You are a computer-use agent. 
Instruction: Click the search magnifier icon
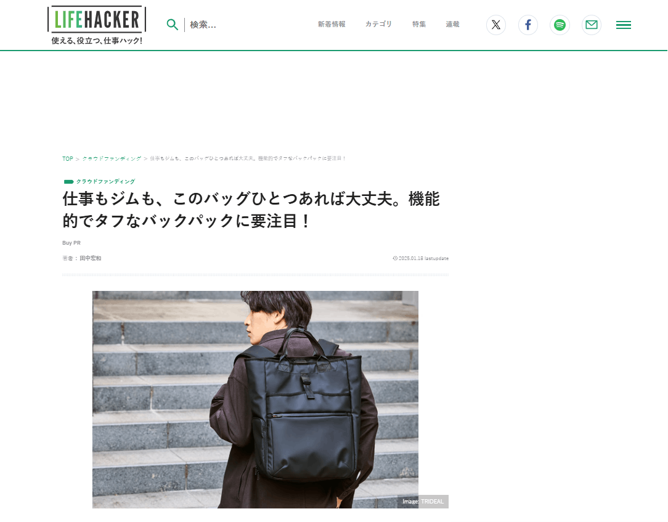(172, 25)
